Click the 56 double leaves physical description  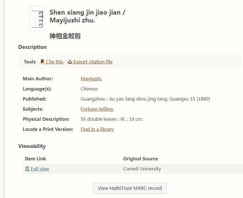tap(112, 119)
